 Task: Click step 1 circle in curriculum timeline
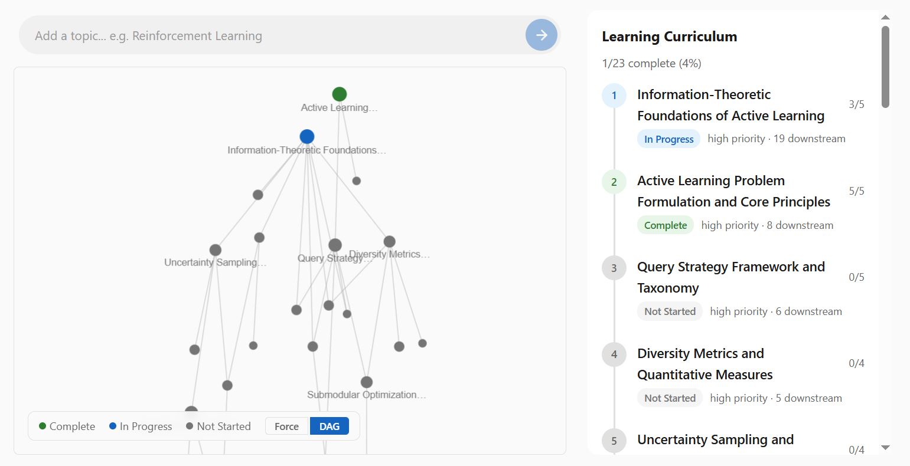pyautogui.click(x=614, y=96)
